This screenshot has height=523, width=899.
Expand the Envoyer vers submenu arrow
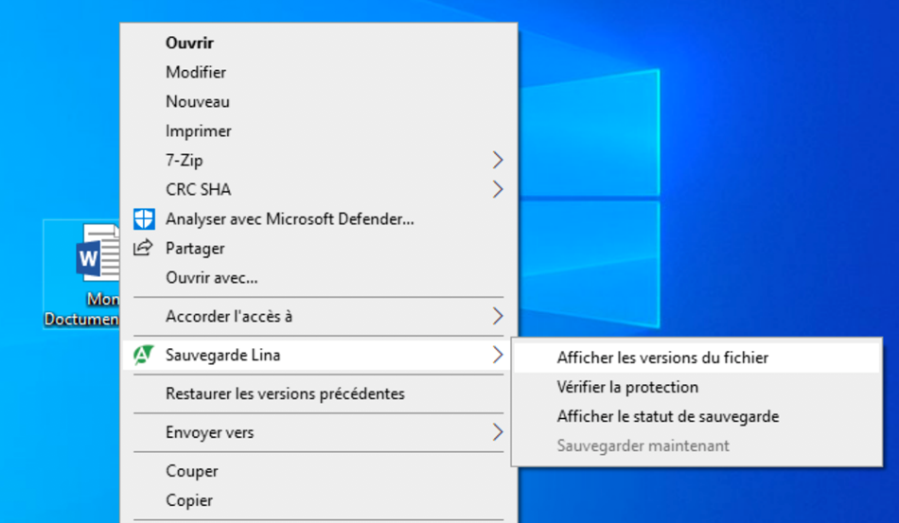[x=498, y=433]
